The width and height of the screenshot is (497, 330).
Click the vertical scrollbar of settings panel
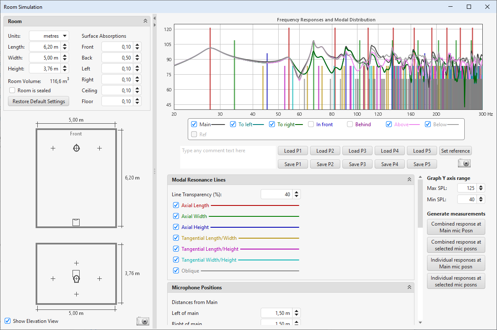420,203
